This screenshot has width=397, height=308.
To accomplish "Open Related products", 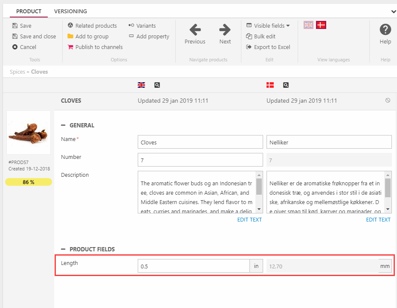I will (92, 26).
